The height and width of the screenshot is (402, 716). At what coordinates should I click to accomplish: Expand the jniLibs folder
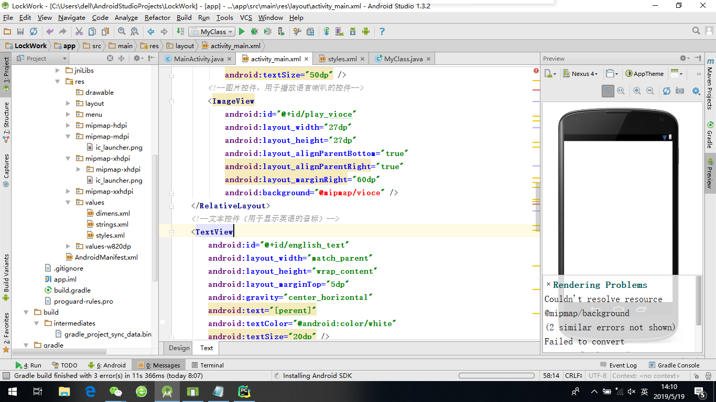pyautogui.click(x=58, y=71)
